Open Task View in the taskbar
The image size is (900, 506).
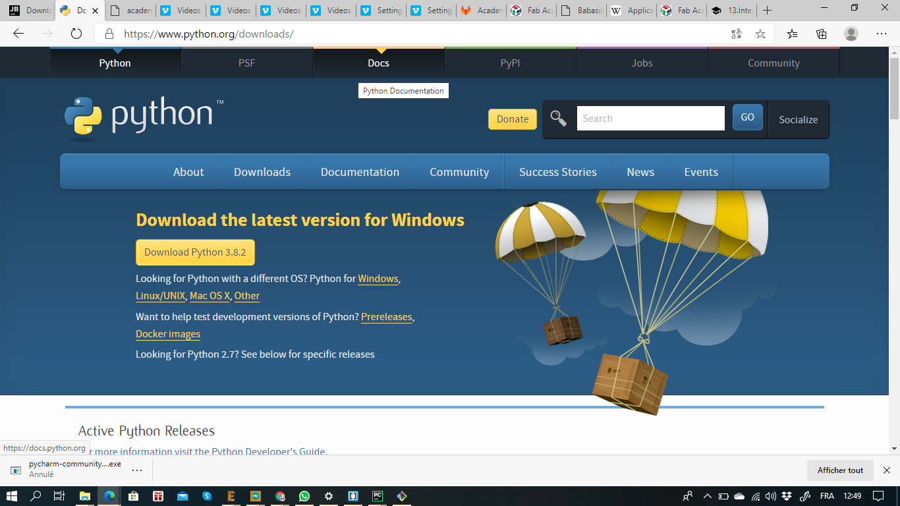point(59,496)
